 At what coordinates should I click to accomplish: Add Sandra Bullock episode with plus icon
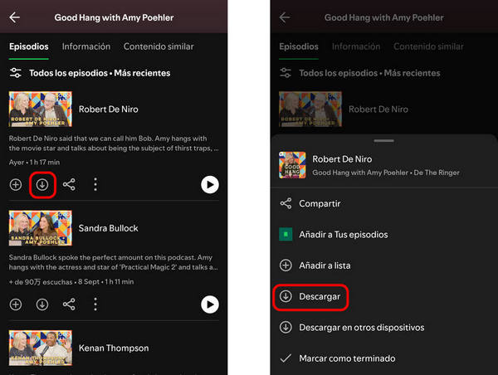click(16, 304)
